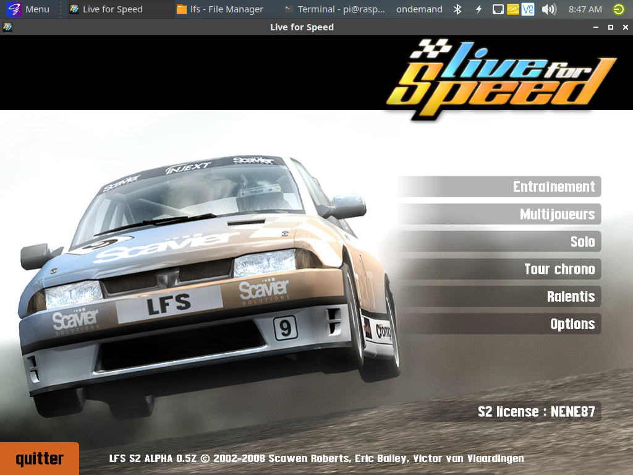633x475 pixels.
Task: Click the Live for Speed window title icon
Action: pyautogui.click(x=7, y=27)
